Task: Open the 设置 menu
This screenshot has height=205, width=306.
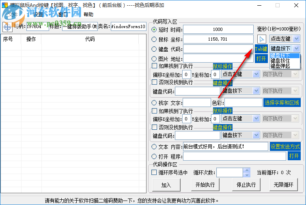Action: pos(38,15)
